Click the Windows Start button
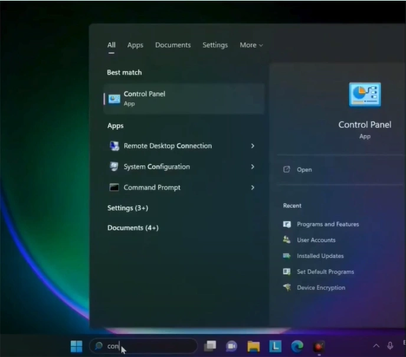The width and height of the screenshot is (406, 357). tap(77, 346)
